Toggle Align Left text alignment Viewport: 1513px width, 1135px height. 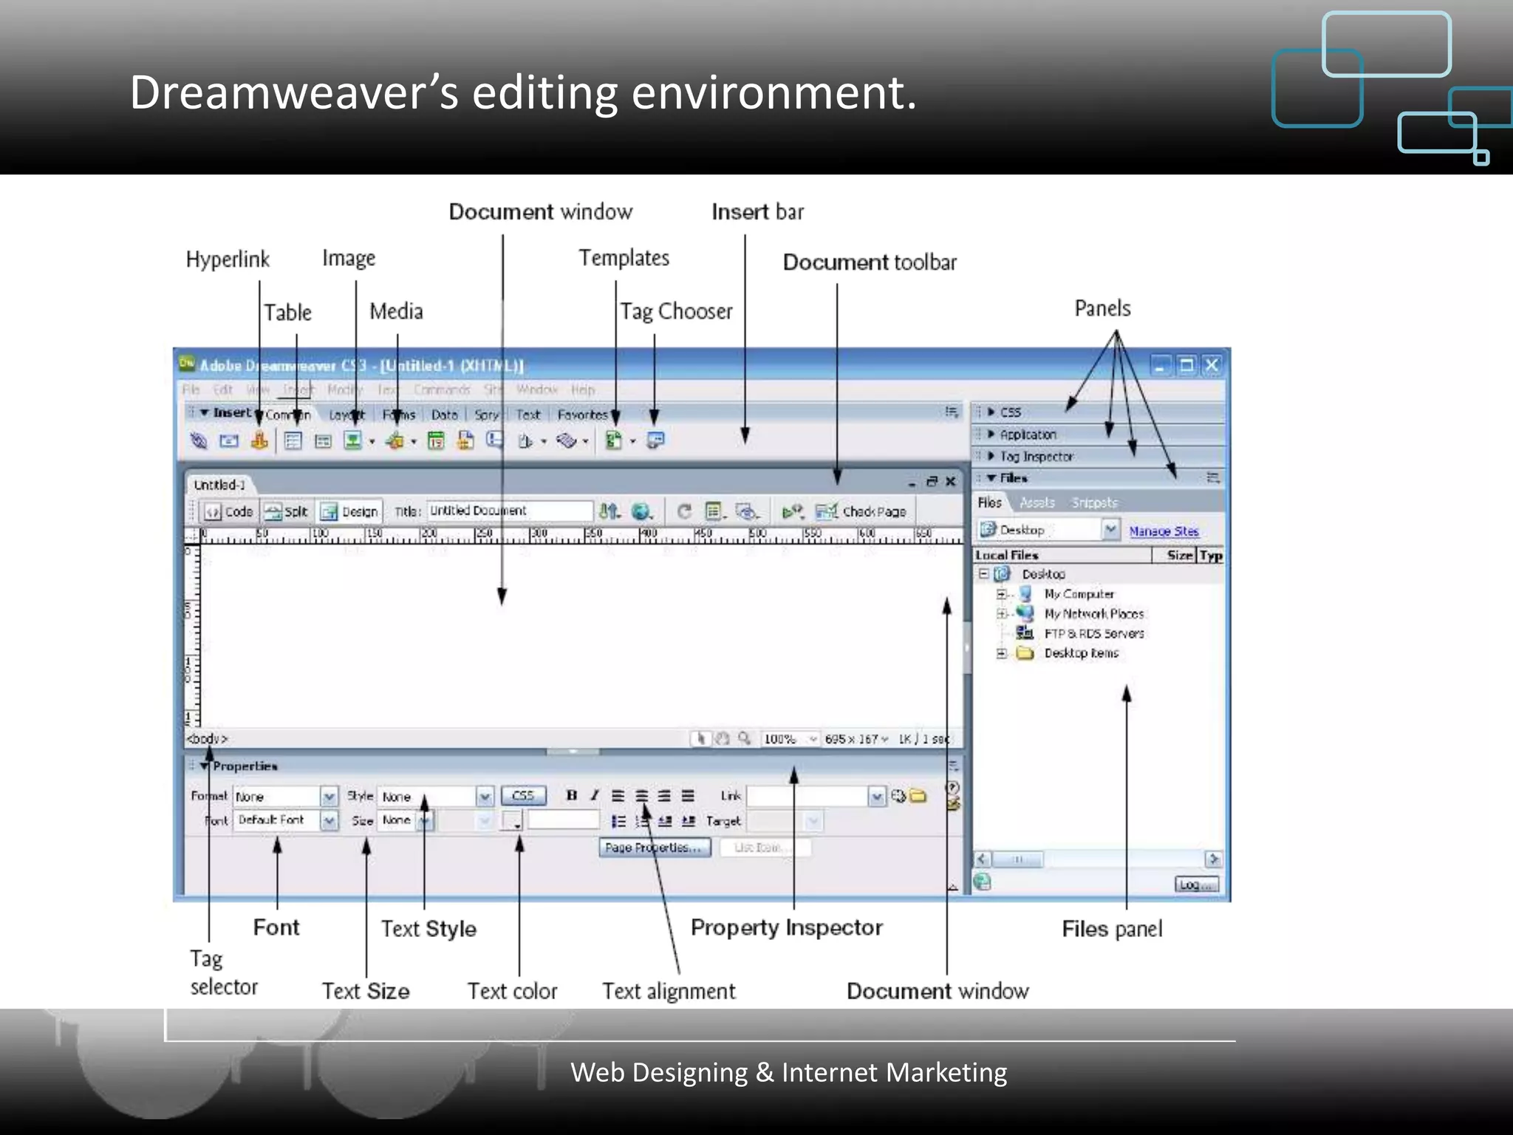[618, 796]
